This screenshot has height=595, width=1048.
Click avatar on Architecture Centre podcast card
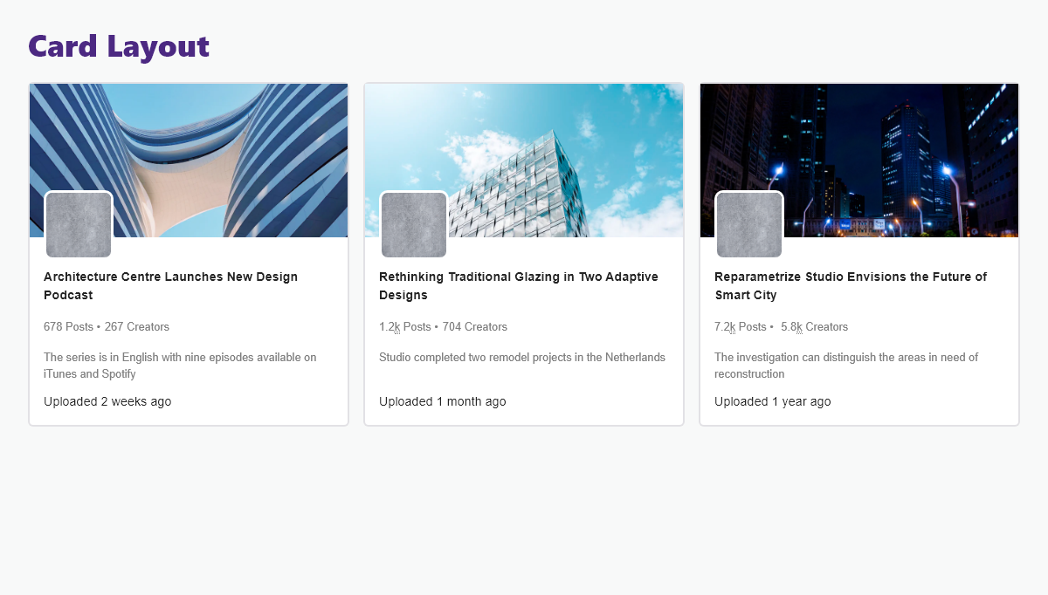(79, 225)
